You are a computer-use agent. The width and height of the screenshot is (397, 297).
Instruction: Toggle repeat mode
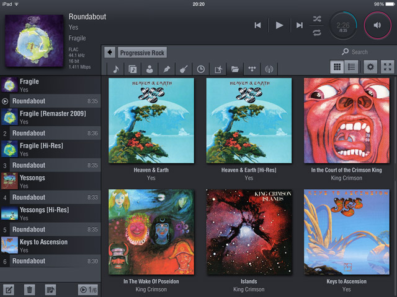click(317, 32)
